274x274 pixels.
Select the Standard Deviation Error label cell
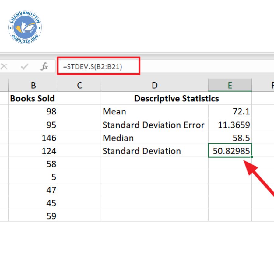pos(155,125)
